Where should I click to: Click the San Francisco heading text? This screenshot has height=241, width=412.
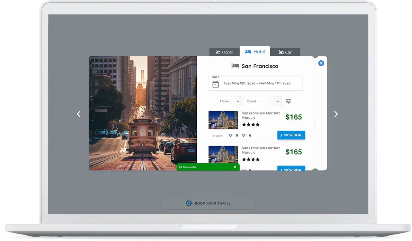coord(260,66)
